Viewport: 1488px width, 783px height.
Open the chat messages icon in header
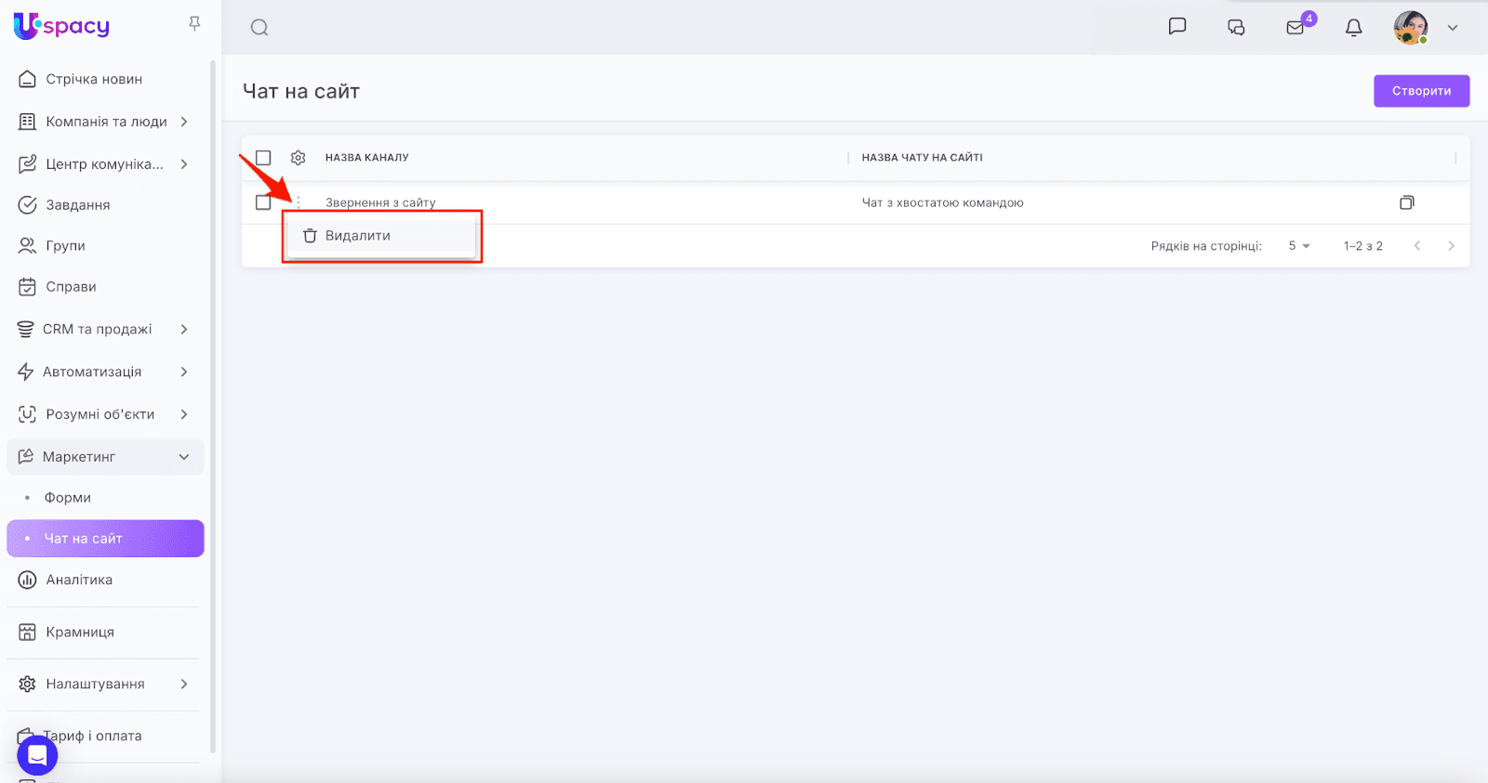(1177, 27)
